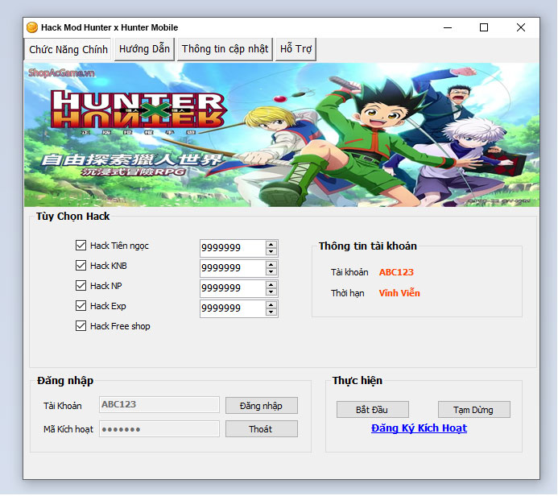This screenshot has width=558, height=496.
Task: Switch to the Chức Năng Chính tab
Action: [x=68, y=49]
